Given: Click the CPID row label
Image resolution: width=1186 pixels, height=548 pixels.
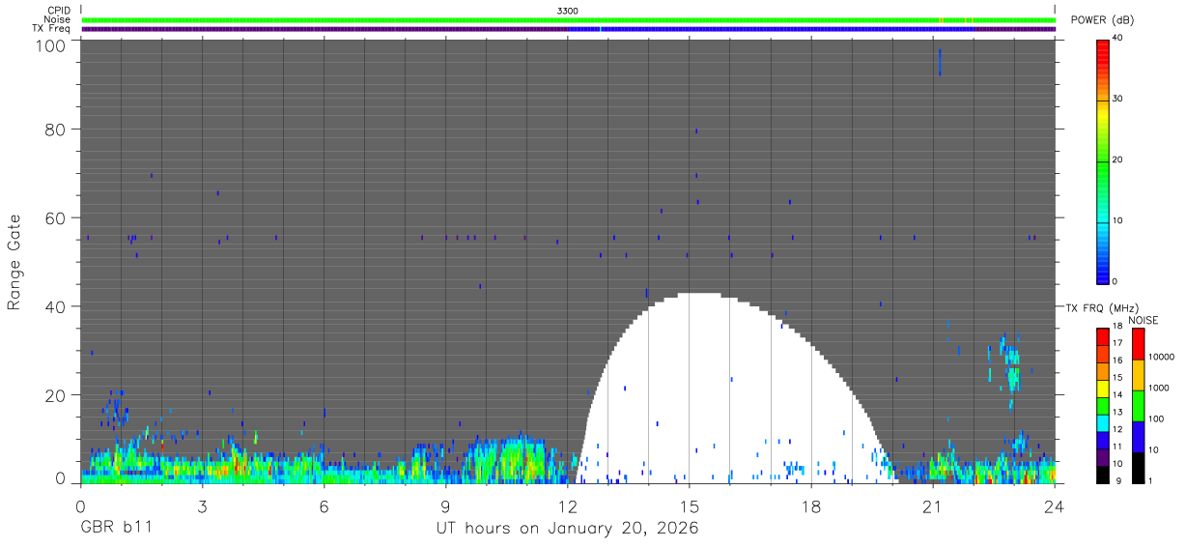Looking at the screenshot, I should tap(59, 11).
